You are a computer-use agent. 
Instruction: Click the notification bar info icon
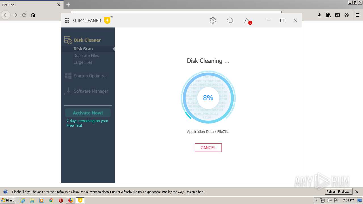(5, 192)
